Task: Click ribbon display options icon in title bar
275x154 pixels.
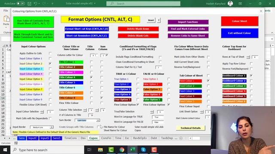Action: (x=240, y=3)
